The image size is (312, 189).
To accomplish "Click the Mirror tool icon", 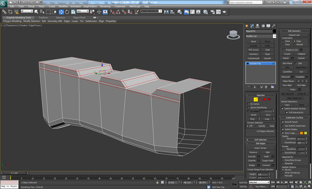I will [166, 12].
